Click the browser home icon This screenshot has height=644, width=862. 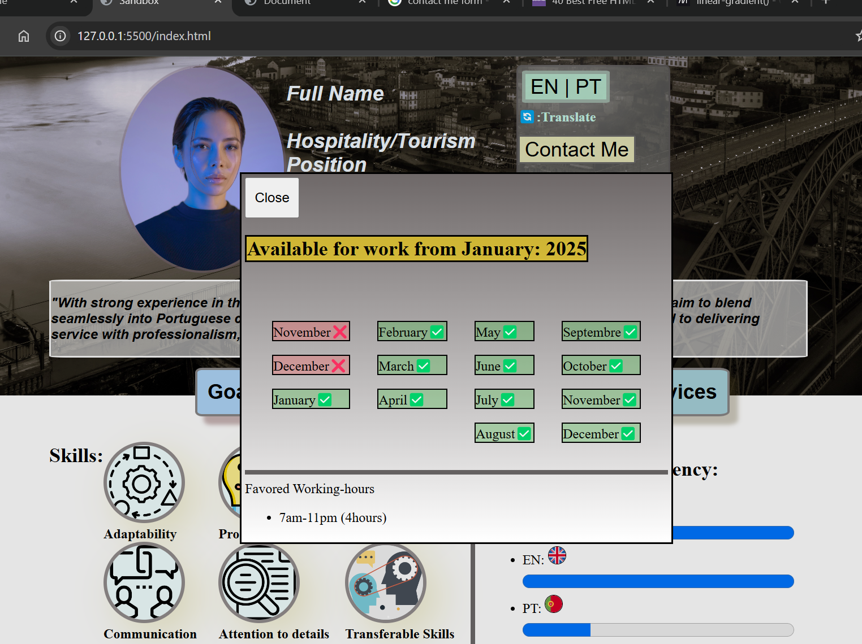tap(24, 36)
